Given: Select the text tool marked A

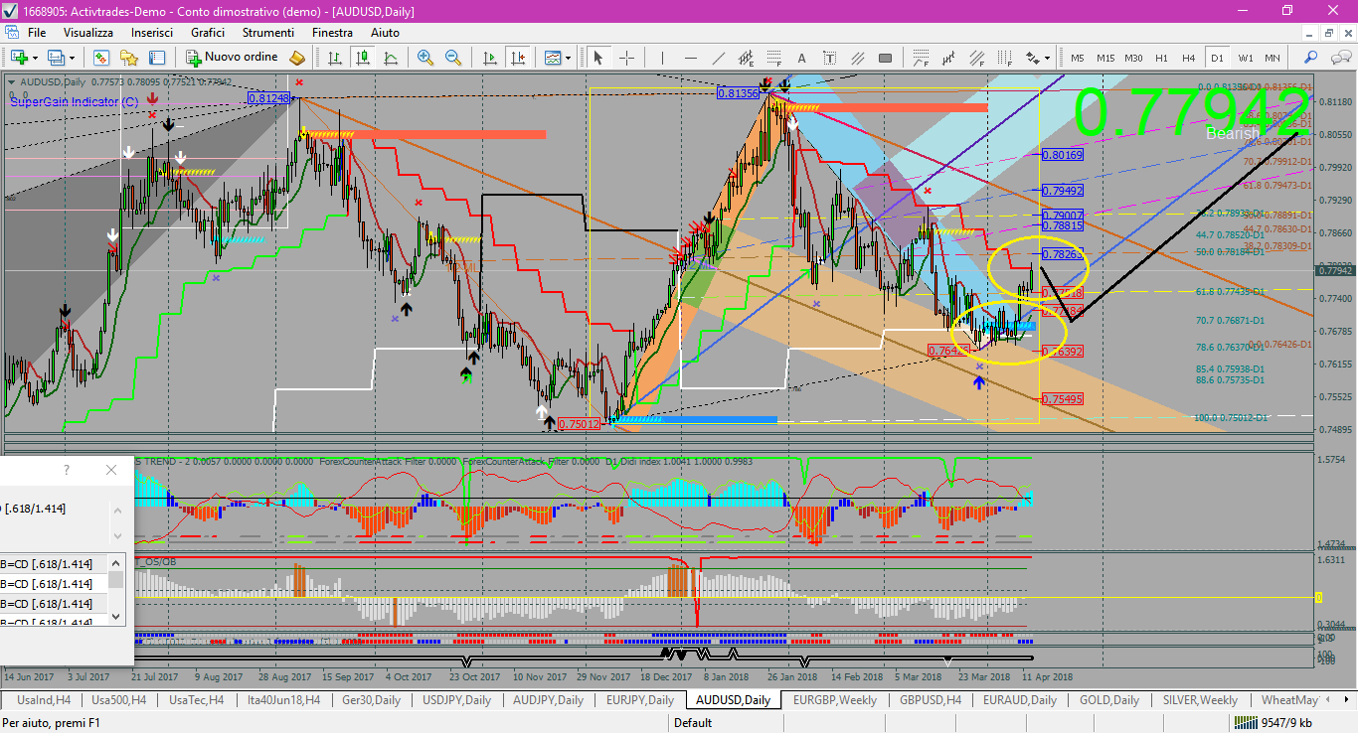Looking at the screenshot, I should pyautogui.click(x=802, y=58).
